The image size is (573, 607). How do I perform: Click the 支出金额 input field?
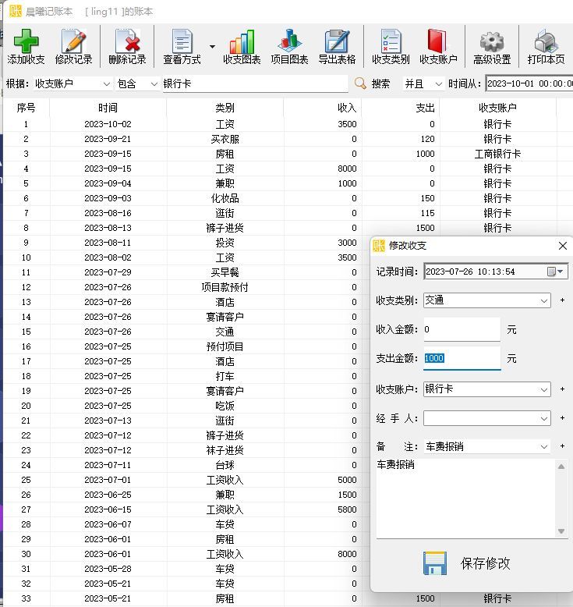(462, 359)
